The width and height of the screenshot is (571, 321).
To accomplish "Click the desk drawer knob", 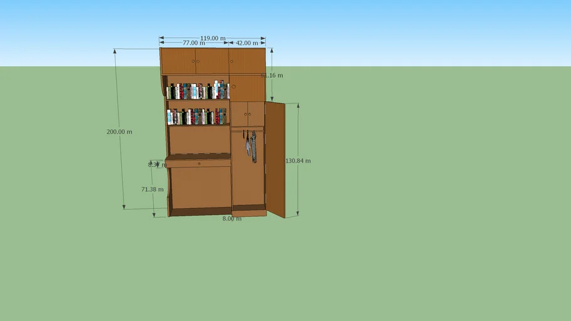I will coord(199,164).
